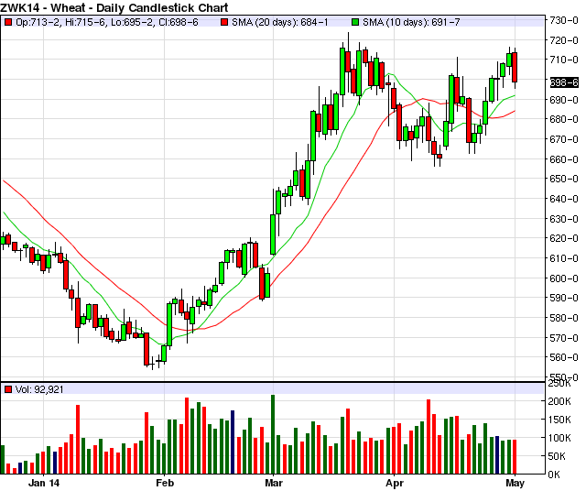586x491 pixels.
Task: Click the SMA (10 days): 691-7 label
Action: coord(411,22)
